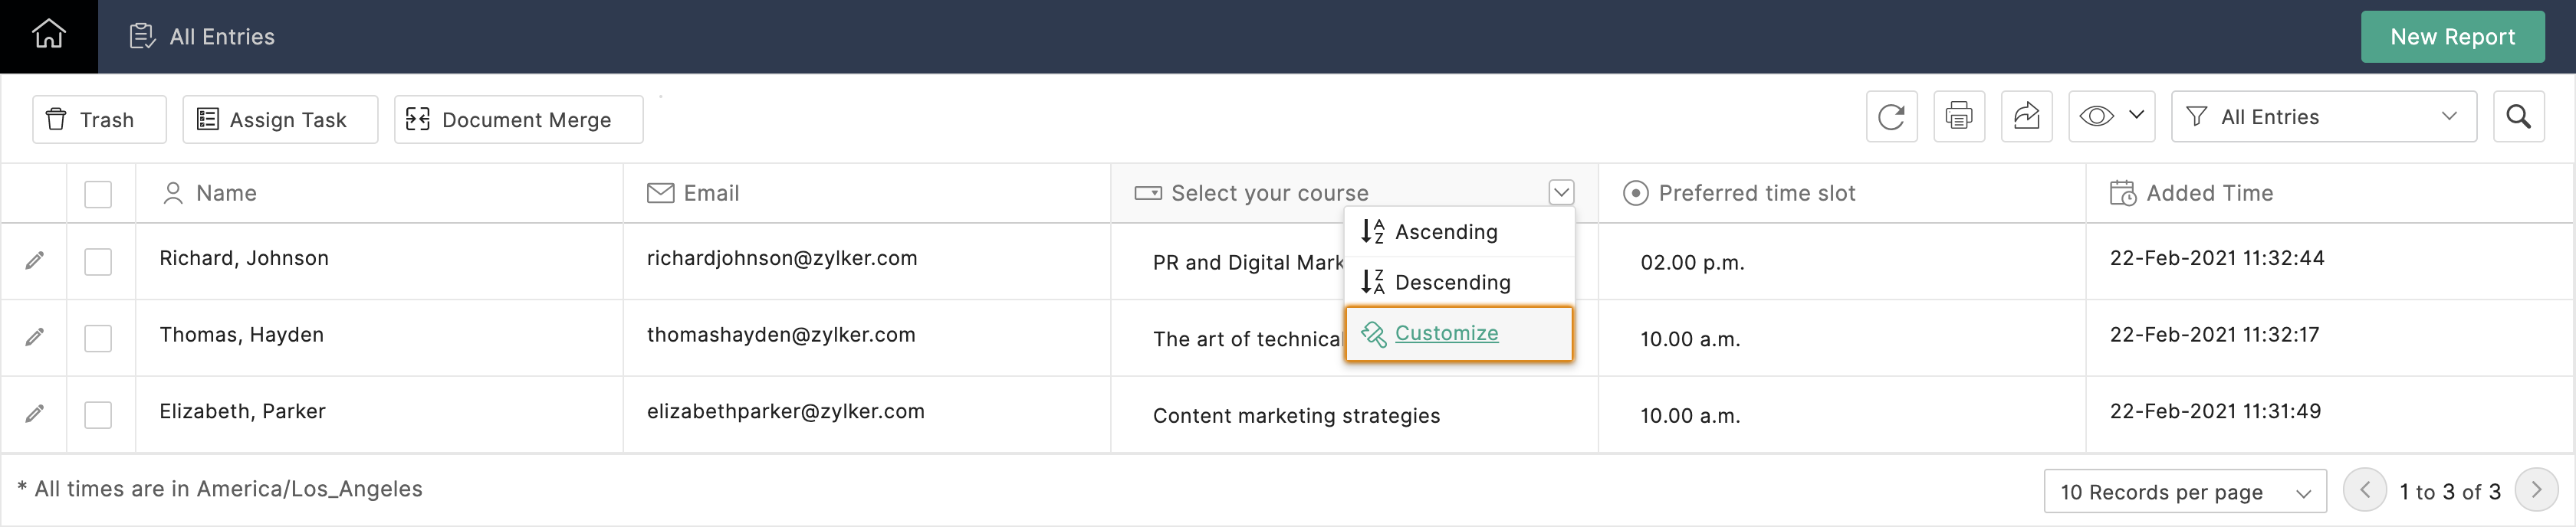Open the eye view-options dropdown
The image size is (2576, 527).
[x=2111, y=117]
